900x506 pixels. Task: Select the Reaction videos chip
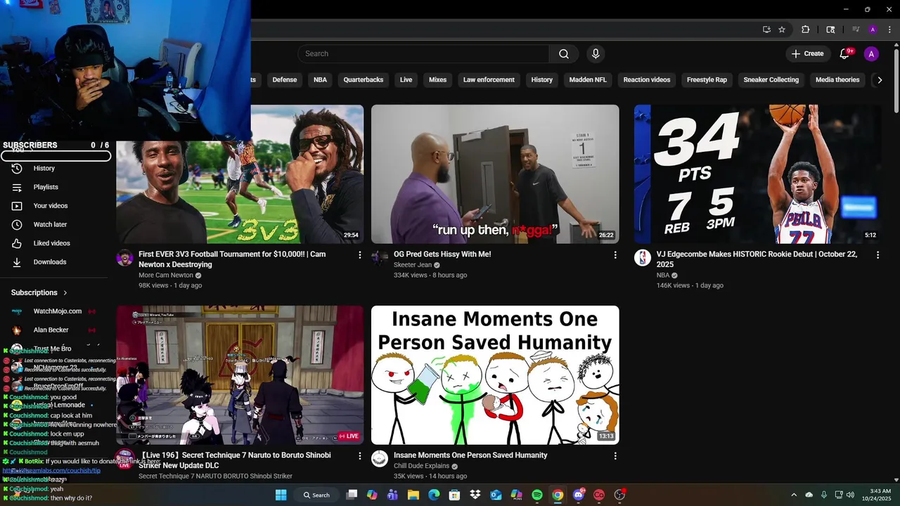(647, 80)
